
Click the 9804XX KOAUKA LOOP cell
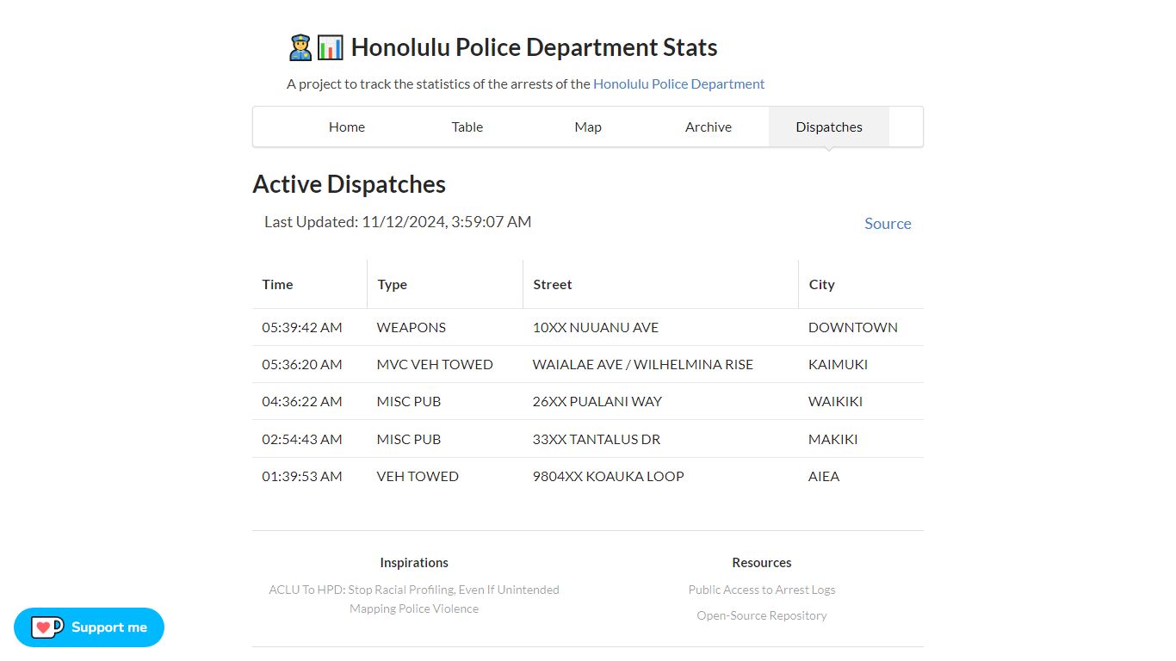coord(661,476)
